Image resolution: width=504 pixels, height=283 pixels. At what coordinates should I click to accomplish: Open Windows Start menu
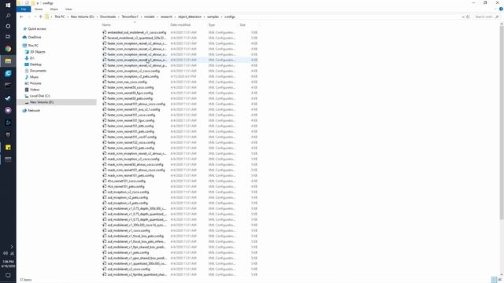8,5
